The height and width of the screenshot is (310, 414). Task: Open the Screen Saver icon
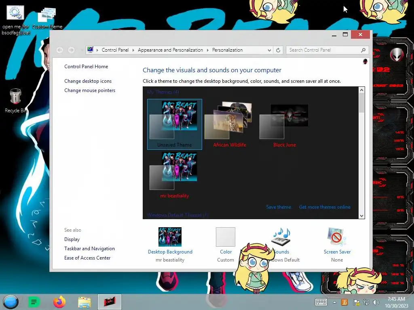click(337, 237)
